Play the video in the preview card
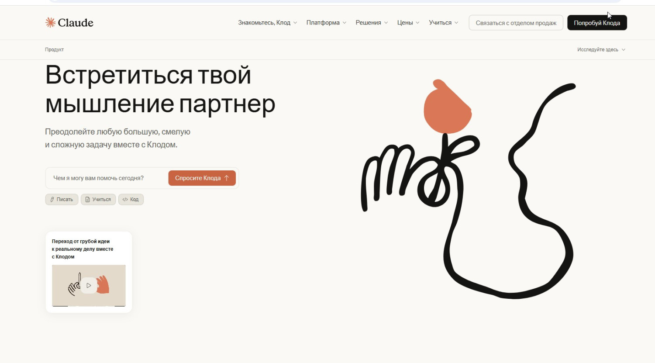 pos(89,285)
